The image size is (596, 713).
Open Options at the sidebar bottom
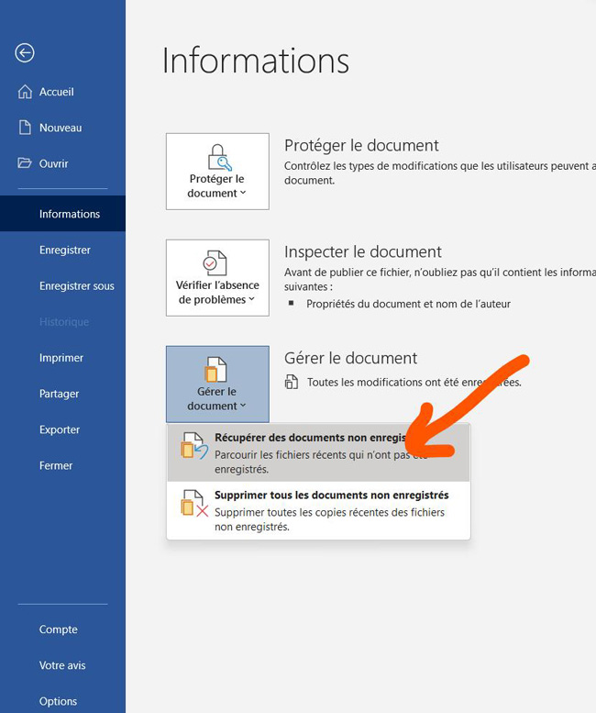point(62,701)
